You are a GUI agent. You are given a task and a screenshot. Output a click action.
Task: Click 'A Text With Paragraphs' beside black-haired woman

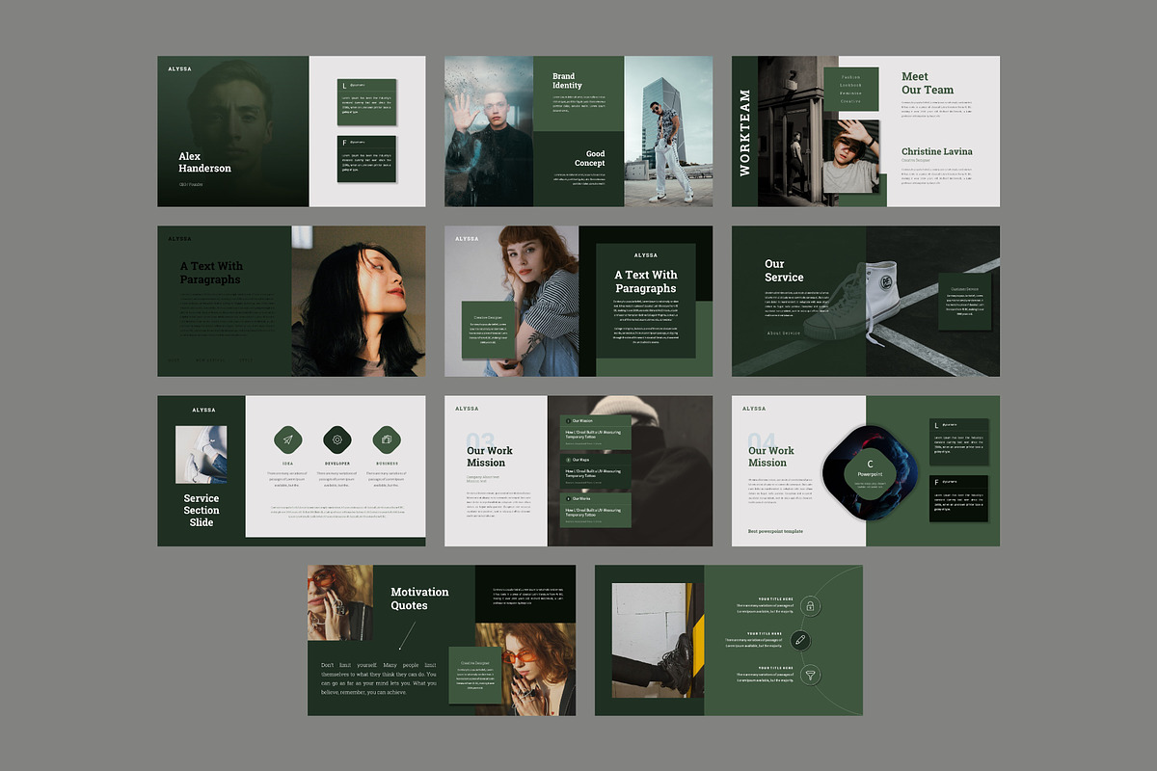click(x=211, y=273)
